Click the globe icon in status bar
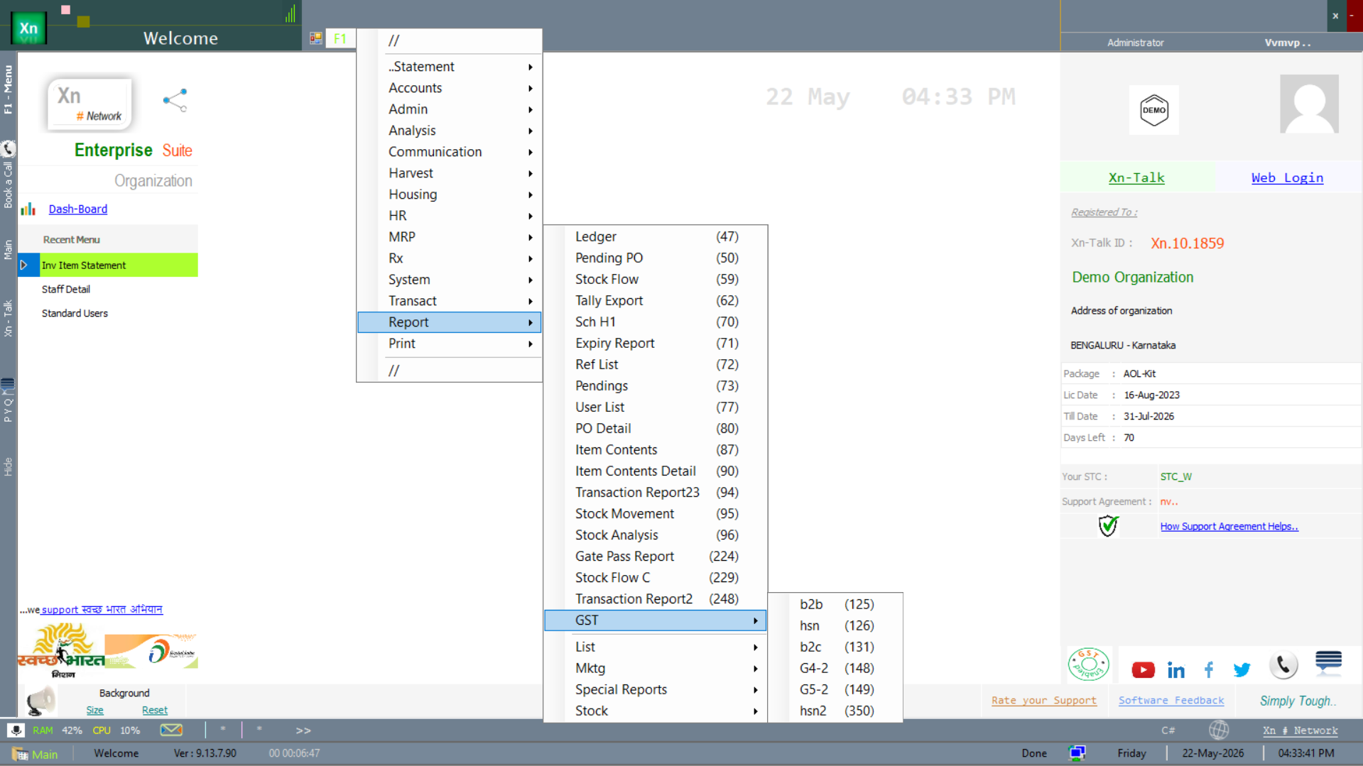The width and height of the screenshot is (1363, 766). (x=1219, y=730)
